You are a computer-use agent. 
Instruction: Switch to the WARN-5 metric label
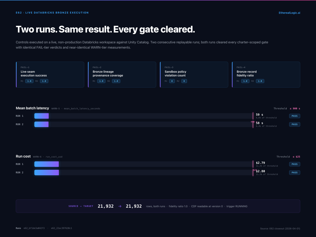(x=55, y=108)
